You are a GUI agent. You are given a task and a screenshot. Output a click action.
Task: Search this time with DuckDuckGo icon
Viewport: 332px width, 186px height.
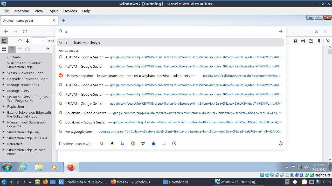tap(133, 143)
